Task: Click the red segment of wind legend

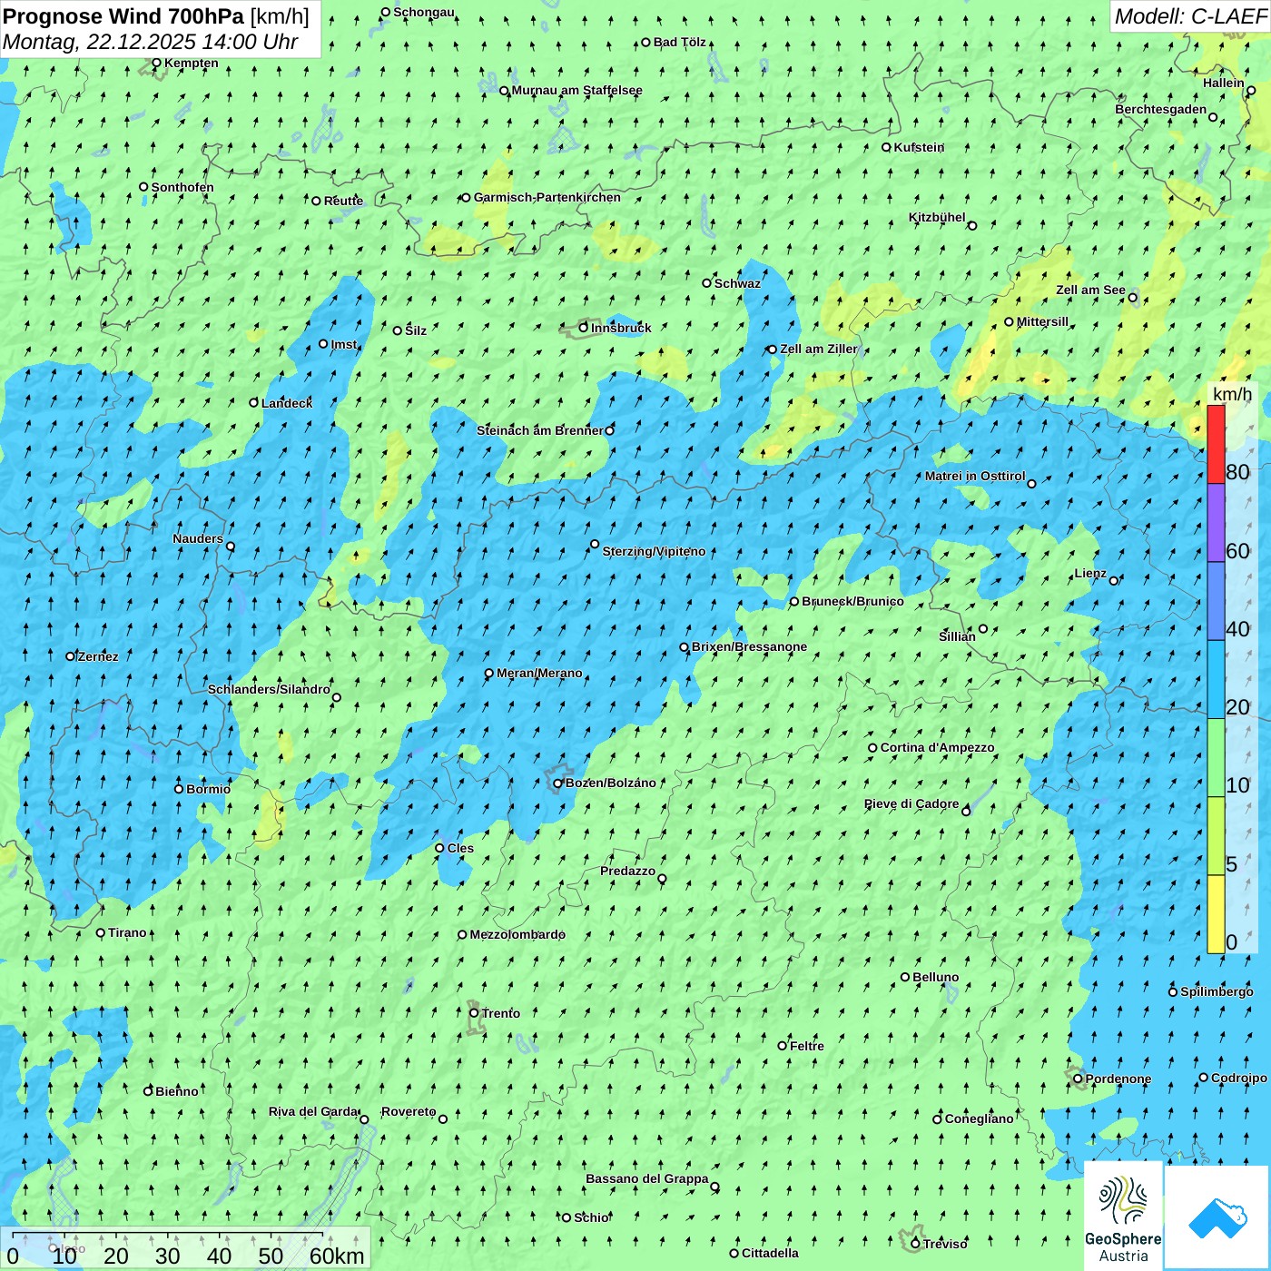Action: click(1216, 444)
